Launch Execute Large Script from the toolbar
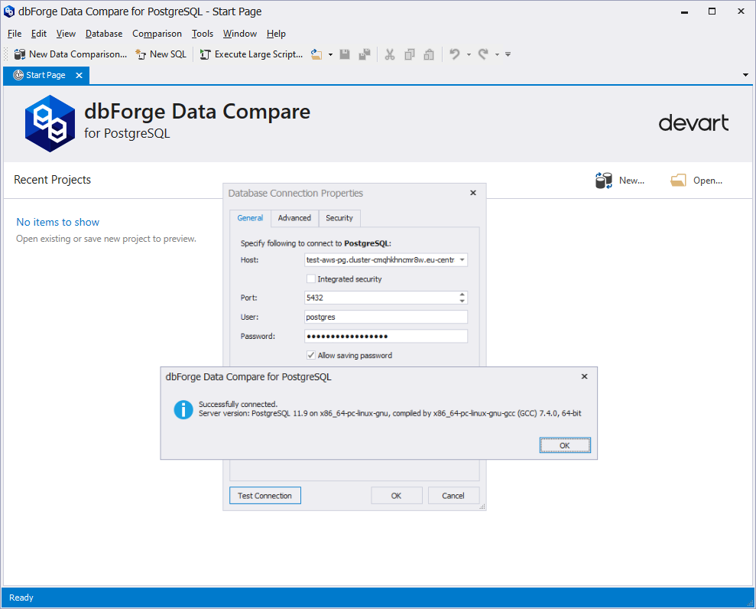Viewport: 756px width, 609px height. pyautogui.click(x=251, y=54)
